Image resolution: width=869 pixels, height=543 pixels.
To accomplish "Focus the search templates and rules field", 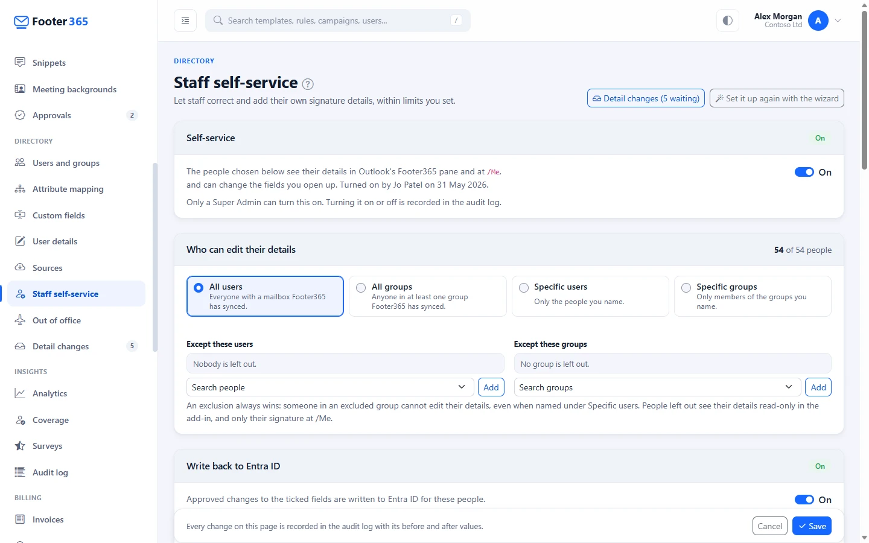I will click(x=338, y=21).
